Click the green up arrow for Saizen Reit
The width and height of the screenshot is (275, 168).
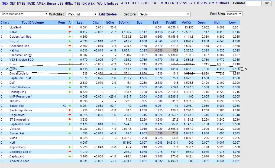(70, 106)
